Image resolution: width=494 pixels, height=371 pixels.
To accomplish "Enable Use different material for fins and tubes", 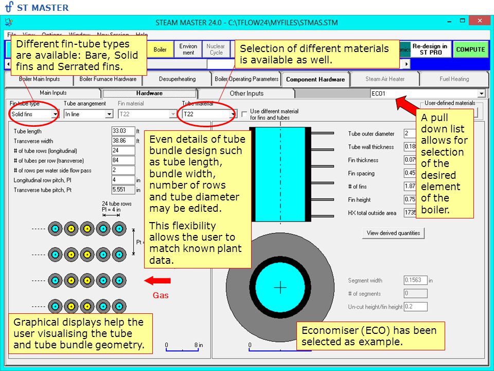I will pos(244,114).
